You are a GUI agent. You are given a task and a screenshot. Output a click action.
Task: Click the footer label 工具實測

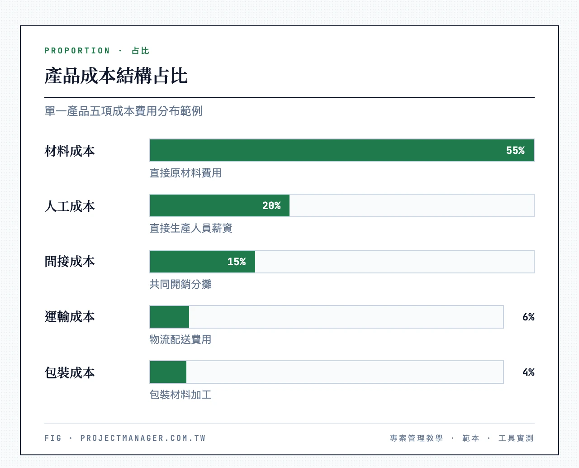click(x=516, y=438)
